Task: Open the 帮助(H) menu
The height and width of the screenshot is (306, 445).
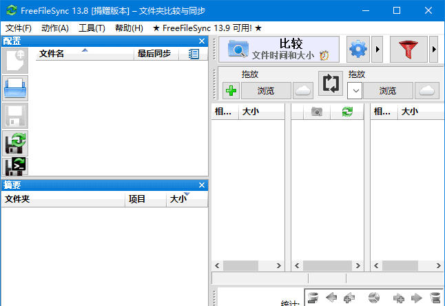Action: point(129,28)
